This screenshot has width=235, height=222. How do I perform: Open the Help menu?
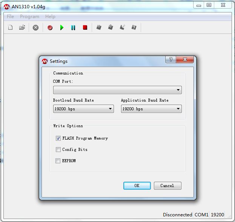pos(50,17)
